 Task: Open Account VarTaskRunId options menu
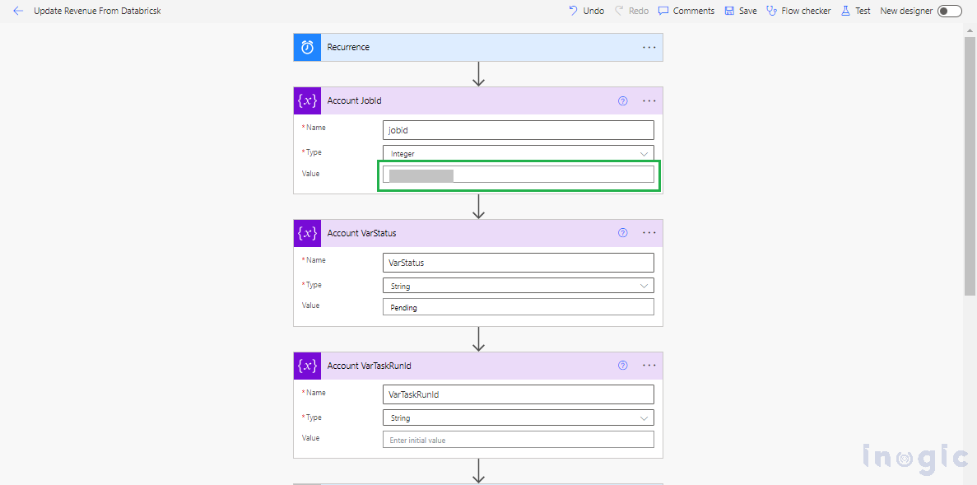649,366
